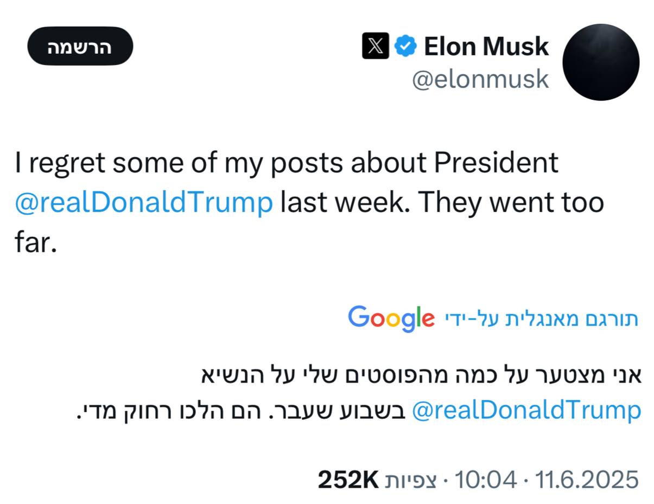Viewport: 654px width, 504px height.
Task: Click the צפיות views label
Action: 410,481
